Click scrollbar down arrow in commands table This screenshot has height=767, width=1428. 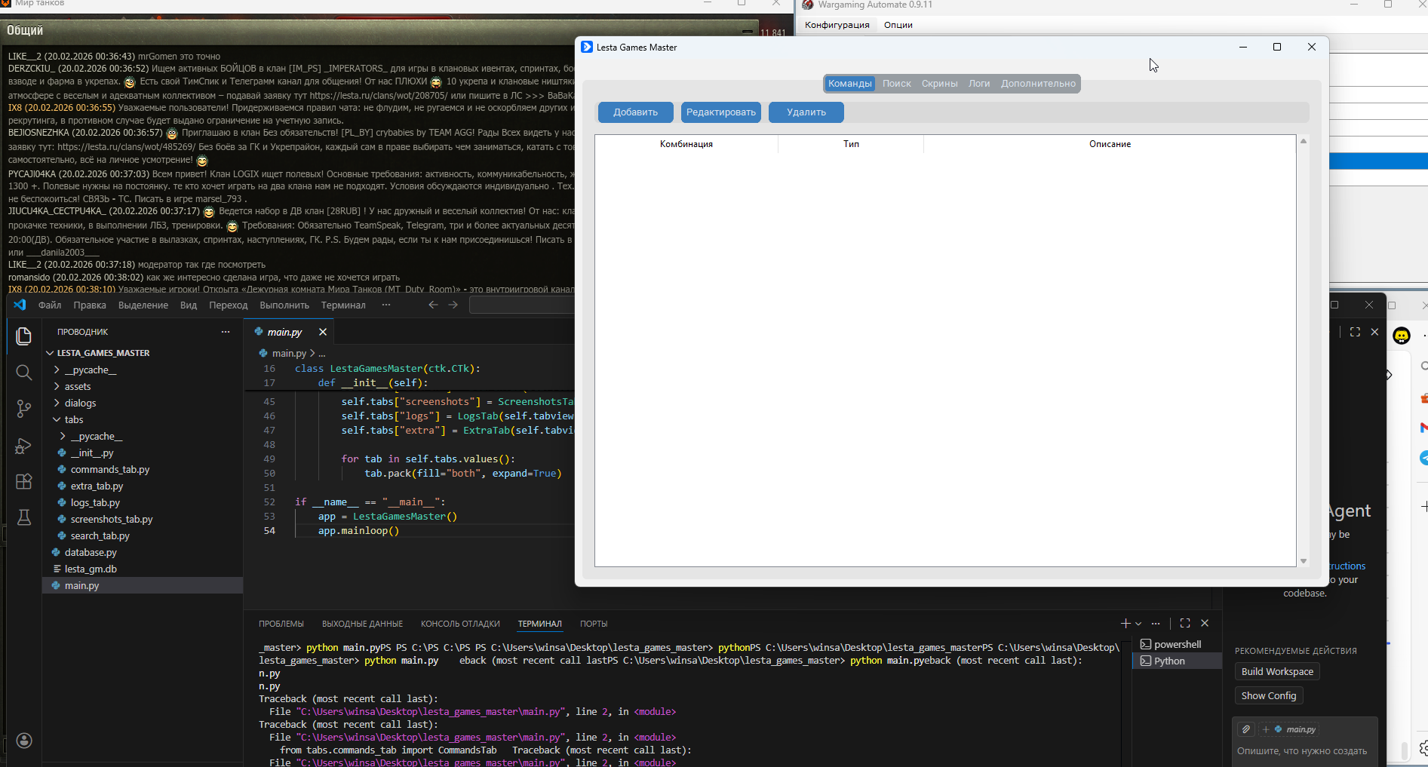(1303, 561)
